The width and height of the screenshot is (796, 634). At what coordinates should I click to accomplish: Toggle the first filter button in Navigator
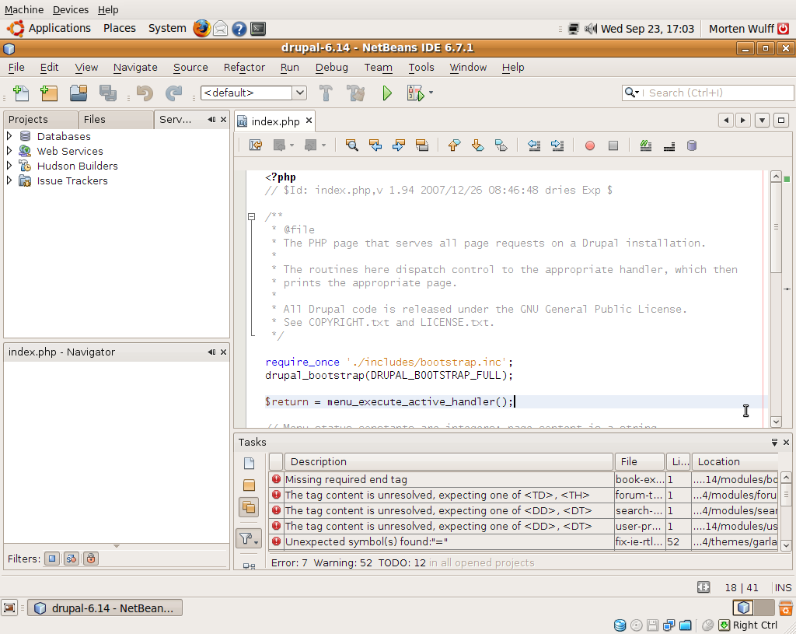pos(51,559)
